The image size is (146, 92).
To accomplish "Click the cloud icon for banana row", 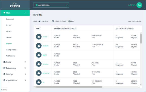I will point(39,64).
